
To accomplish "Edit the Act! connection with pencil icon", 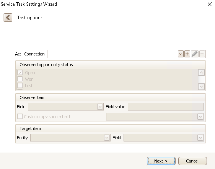I will [195, 54].
